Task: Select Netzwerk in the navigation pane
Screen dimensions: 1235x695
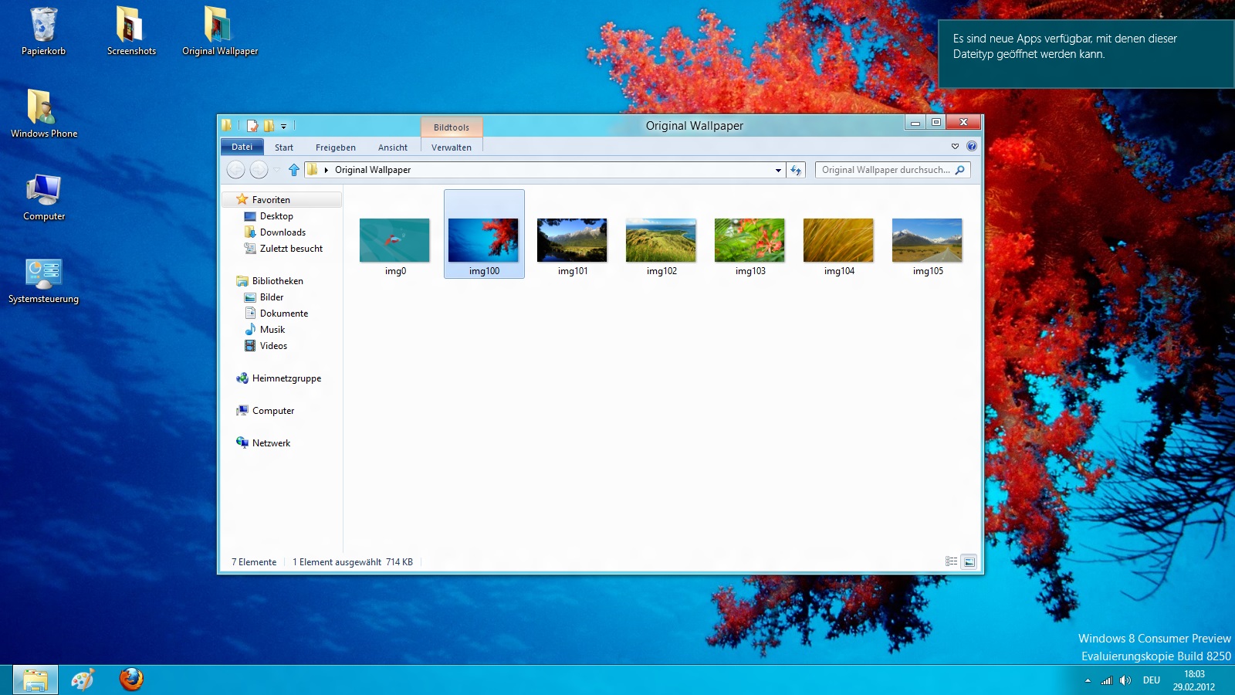Action: click(271, 443)
